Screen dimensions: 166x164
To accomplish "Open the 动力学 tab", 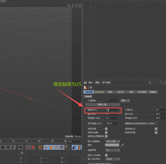I will click(x=121, y=92).
